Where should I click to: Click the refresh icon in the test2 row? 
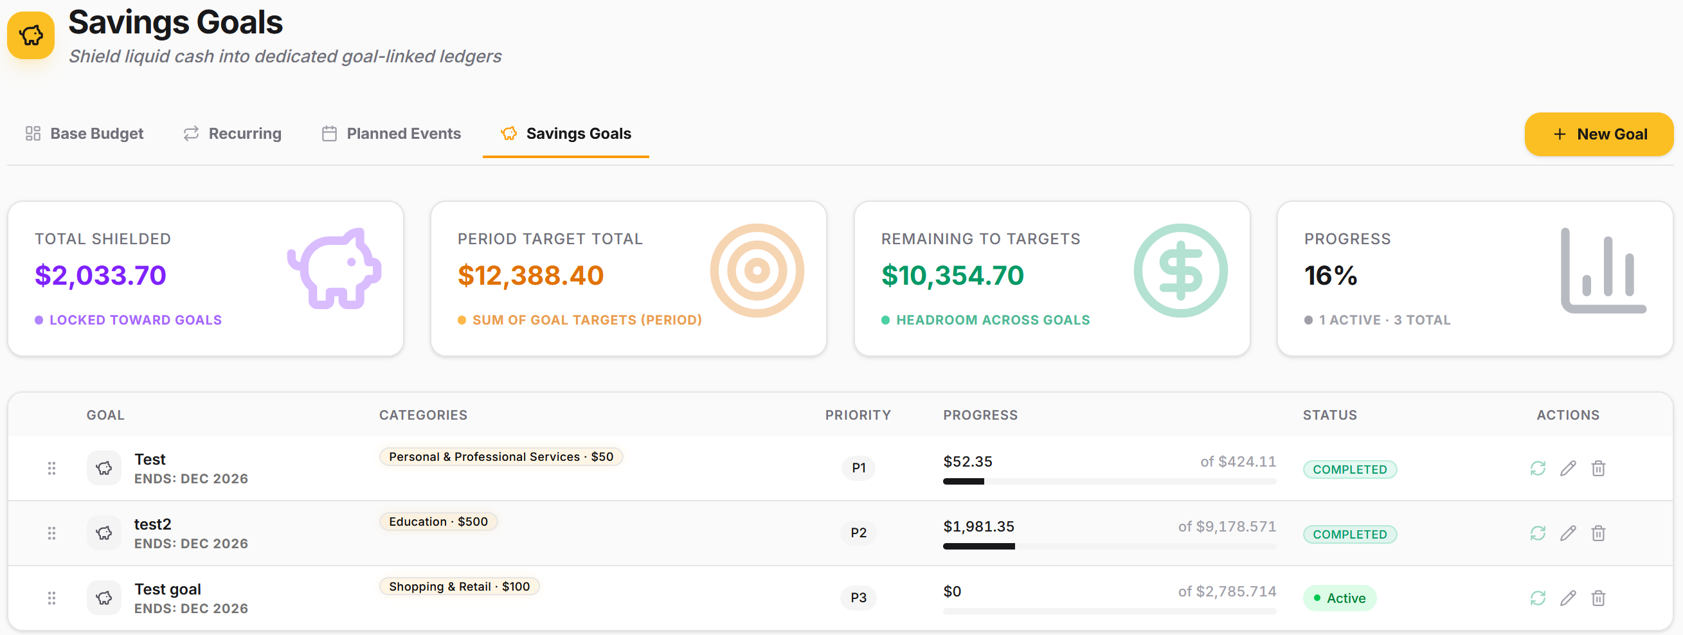[1538, 533]
